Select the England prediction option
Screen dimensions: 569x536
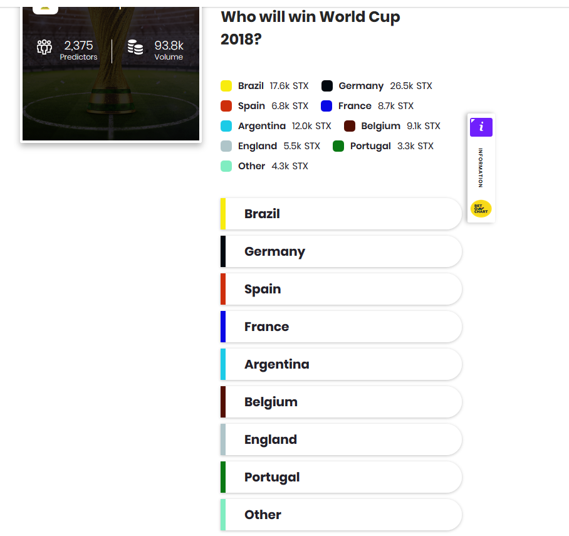point(342,439)
